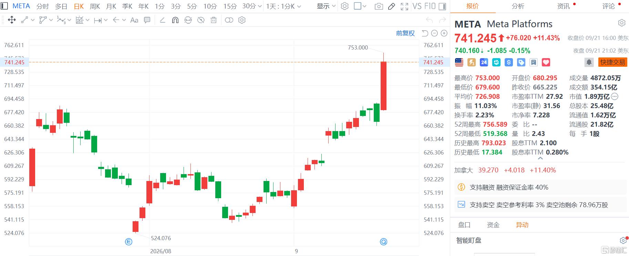Open the 资金 tab

coord(493,225)
